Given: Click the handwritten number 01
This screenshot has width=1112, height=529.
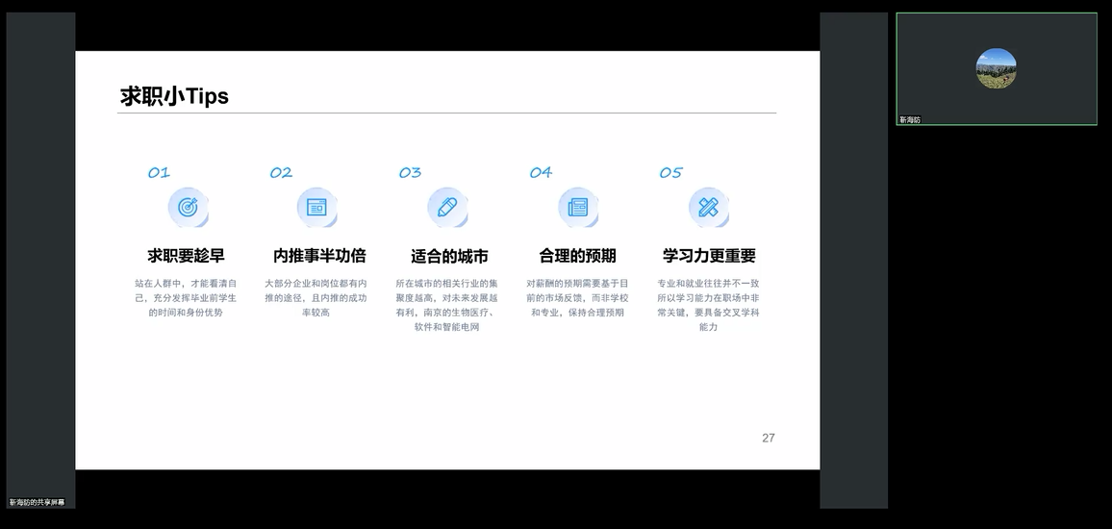Looking at the screenshot, I should [x=159, y=173].
